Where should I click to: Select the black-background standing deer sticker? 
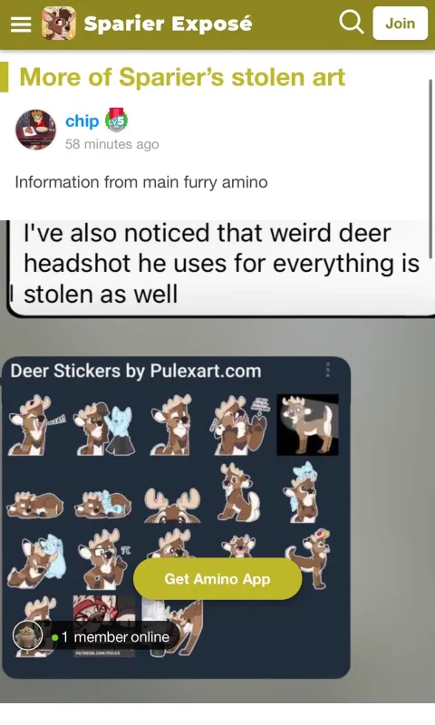coord(307,424)
